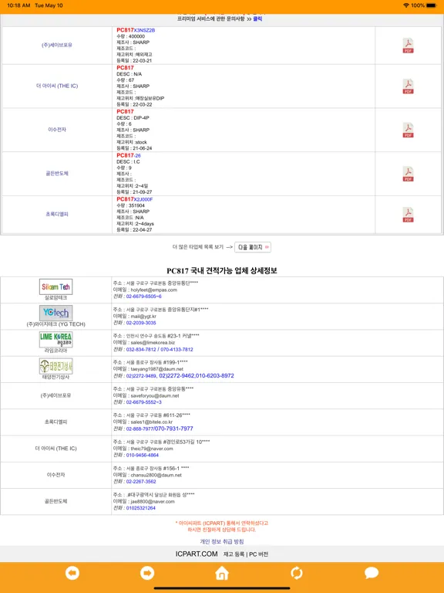Tap the clock showing 10:18 AM
The height and width of the screenshot is (593, 444).
point(18,5)
